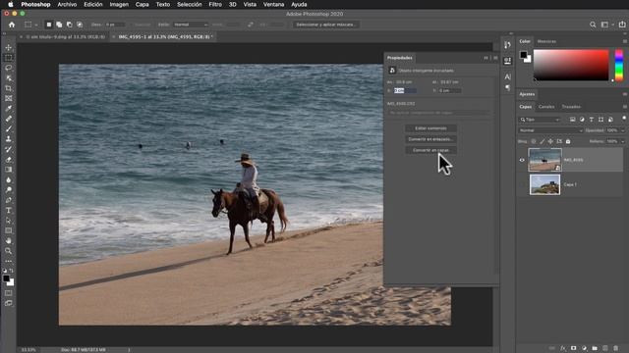Click foreground color swatch in Color panel
The image size is (629, 353).
pyautogui.click(x=524, y=55)
